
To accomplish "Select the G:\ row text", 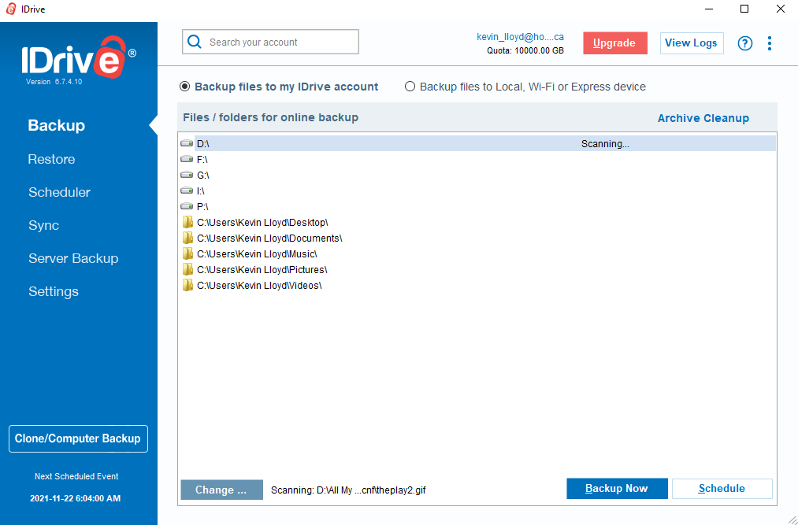I will (x=203, y=175).
